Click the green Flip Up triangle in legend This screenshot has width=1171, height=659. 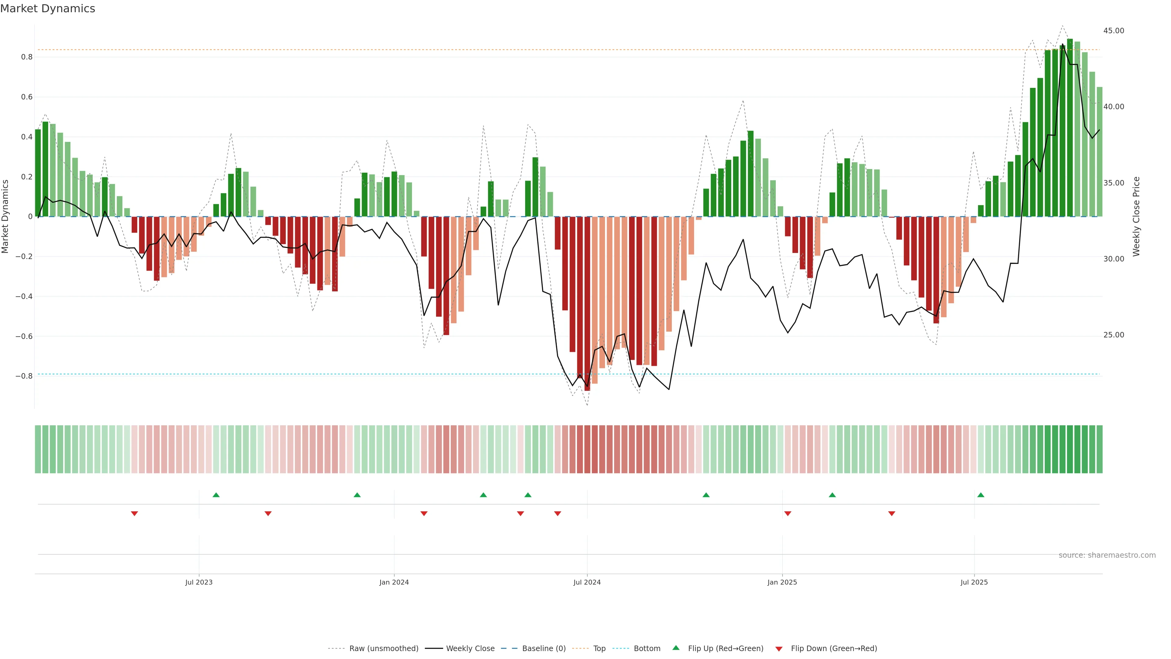tap(676, 648)
